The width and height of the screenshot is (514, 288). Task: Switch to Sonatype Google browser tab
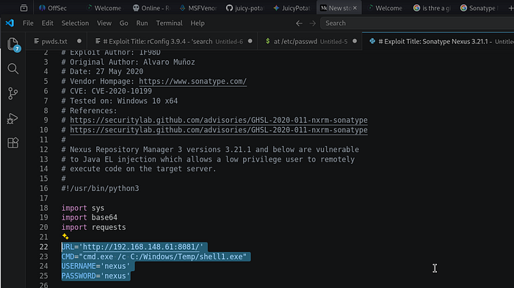tap(479, 8)
